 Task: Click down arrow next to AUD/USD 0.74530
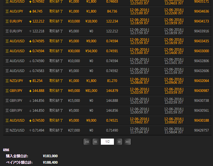(30, 120)
